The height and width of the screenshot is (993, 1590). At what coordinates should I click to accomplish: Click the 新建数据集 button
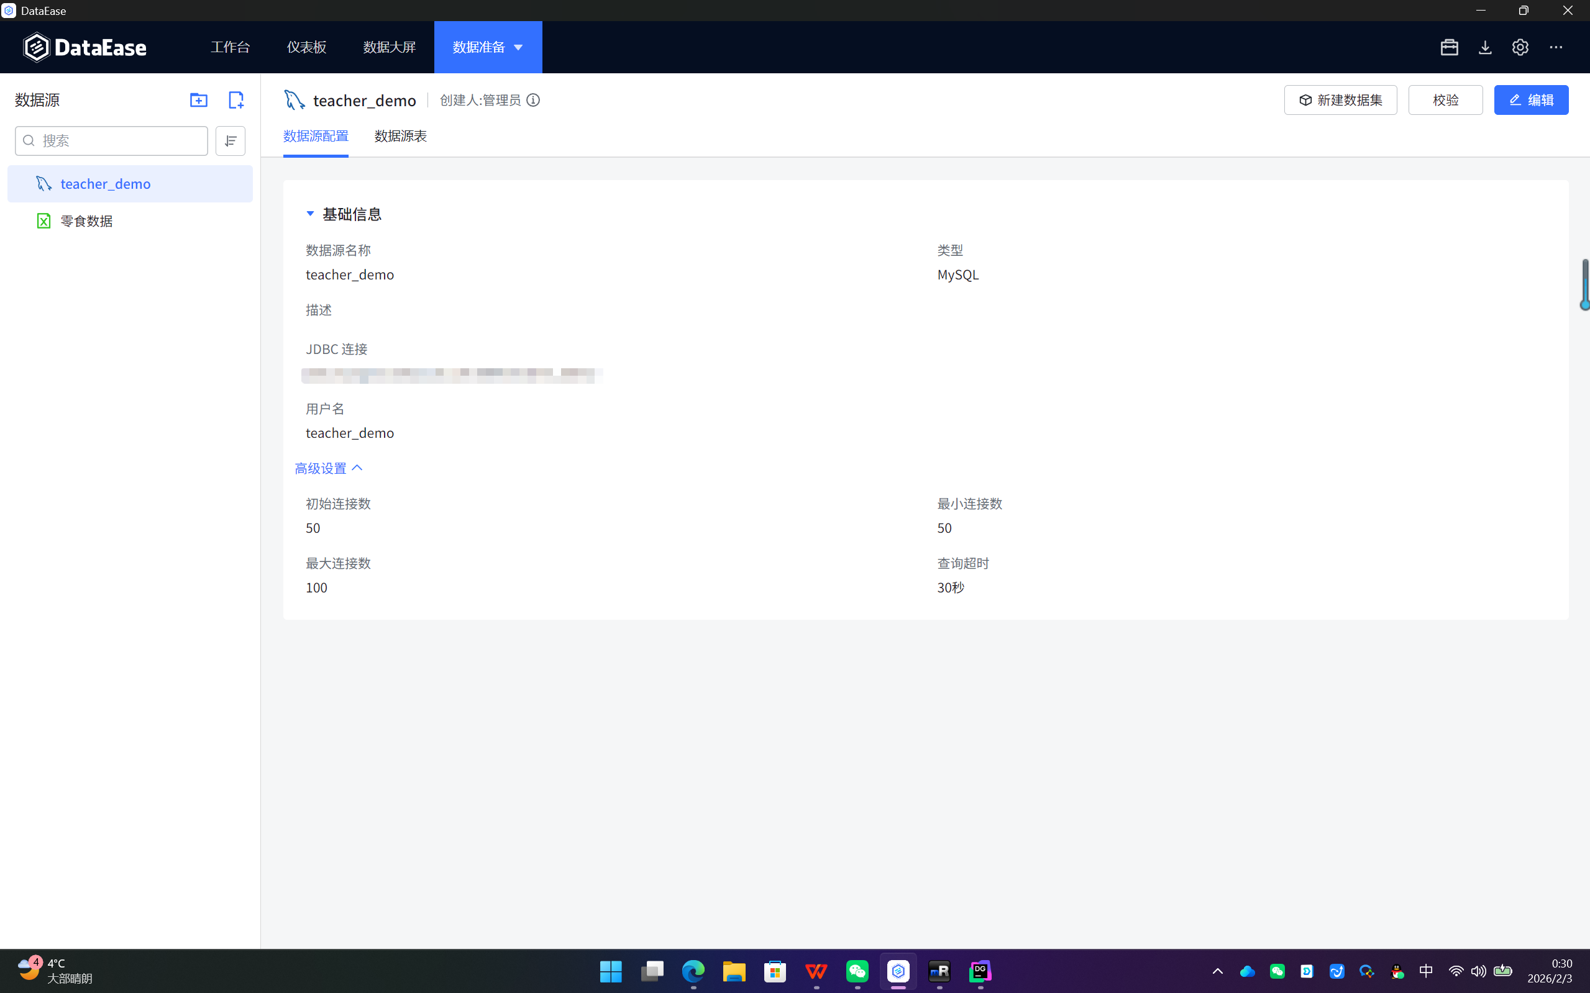tap(1340, 100)
